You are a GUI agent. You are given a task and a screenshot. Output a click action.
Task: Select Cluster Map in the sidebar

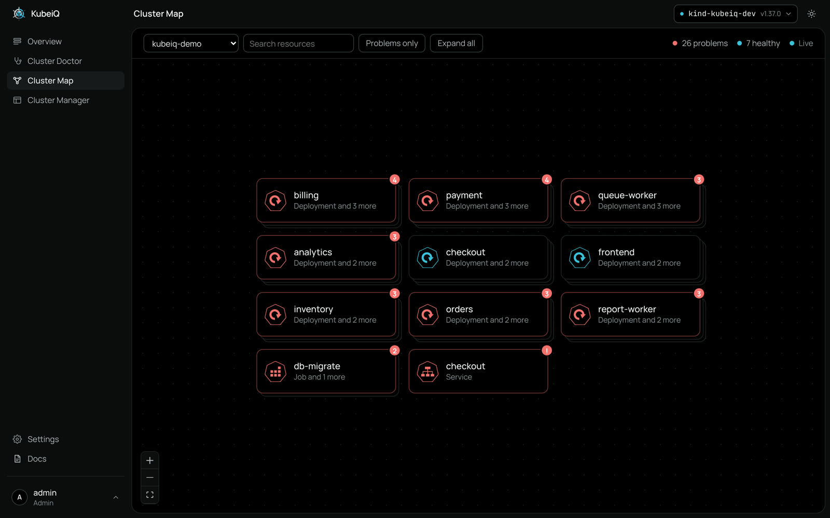point(66,81)
